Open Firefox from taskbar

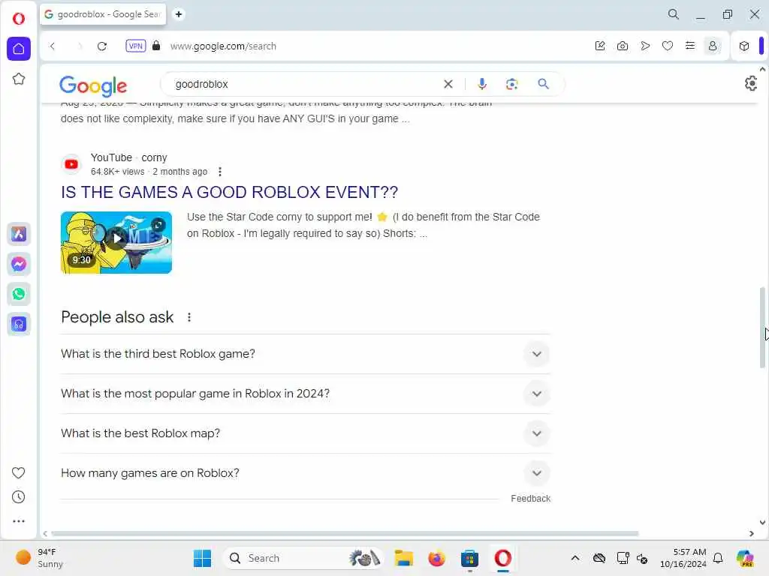point(436,558)
